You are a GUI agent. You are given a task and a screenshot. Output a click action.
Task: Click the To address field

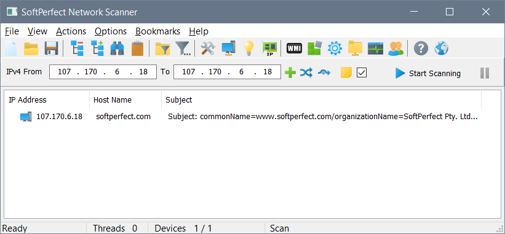tap(228, 72)
